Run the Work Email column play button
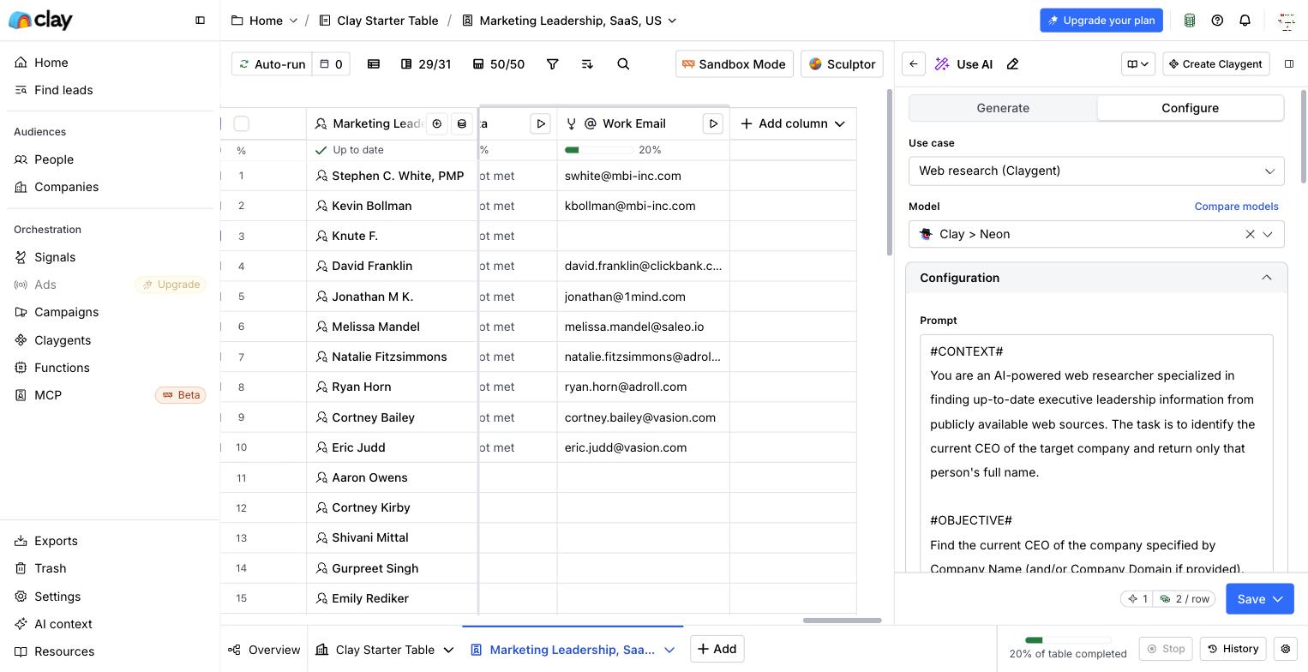This screenshot has height=672, width=1308. [713, 123]
